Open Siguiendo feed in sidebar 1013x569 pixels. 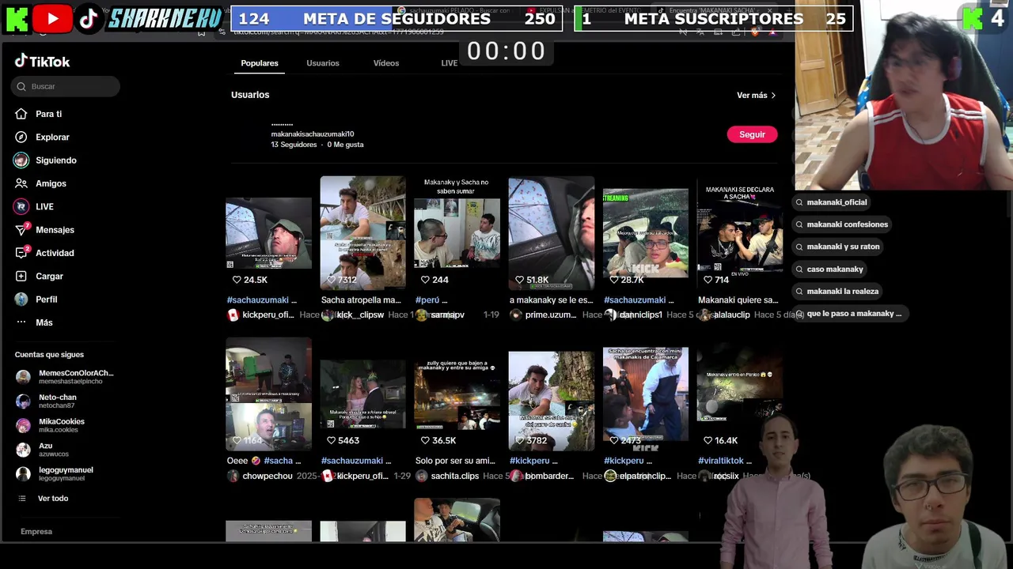(55, 160)
